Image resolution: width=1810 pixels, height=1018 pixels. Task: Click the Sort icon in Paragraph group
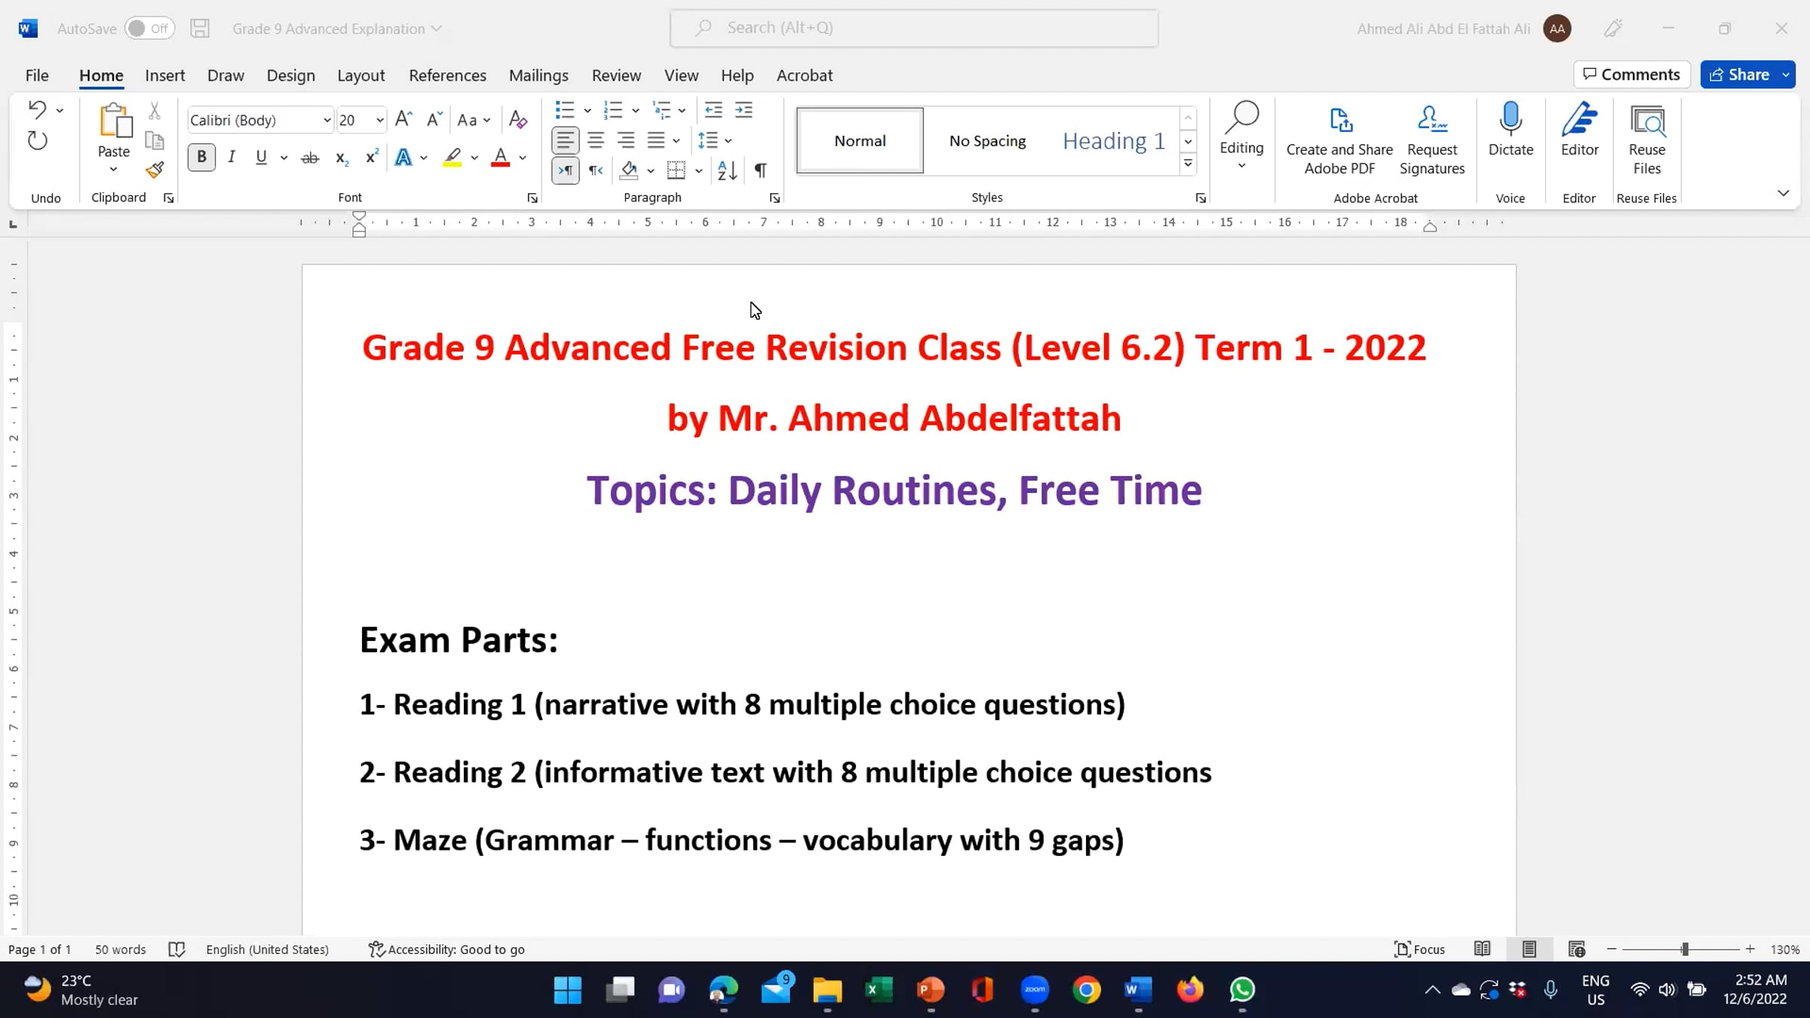(727, 170)
